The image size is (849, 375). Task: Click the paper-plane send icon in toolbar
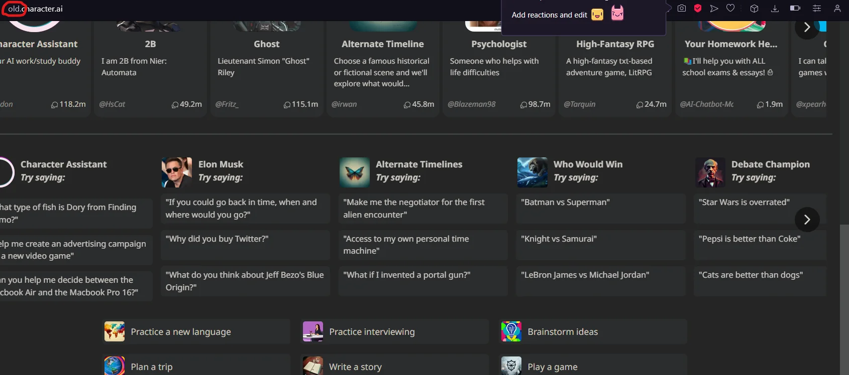[x=714, y=9]
